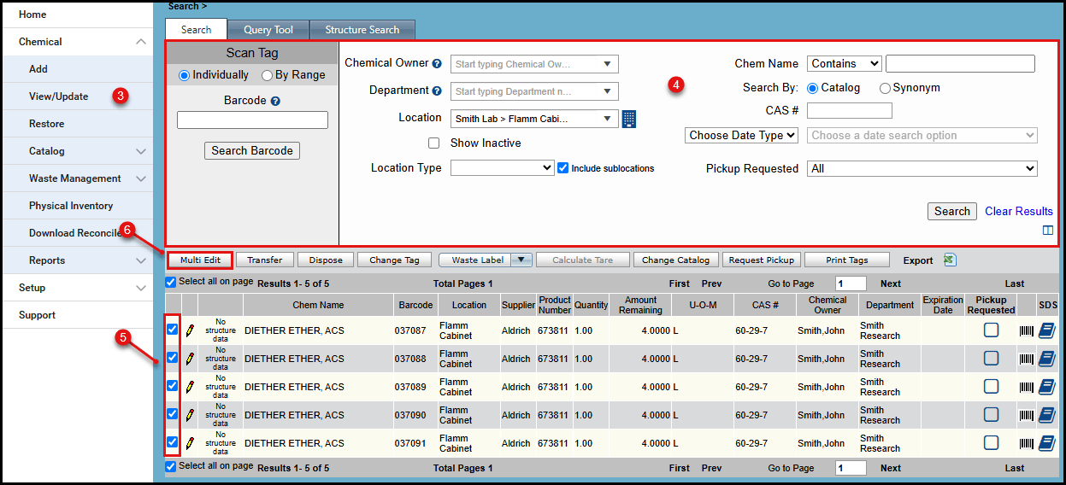
Task: Open the SDS book icon for barcode 037089
Action: (1047, 387)
